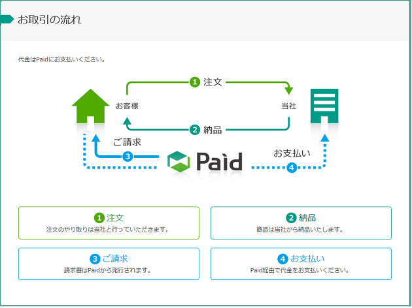
Task: Click the 納品 label on the return arrow
Action: point(213,130)
